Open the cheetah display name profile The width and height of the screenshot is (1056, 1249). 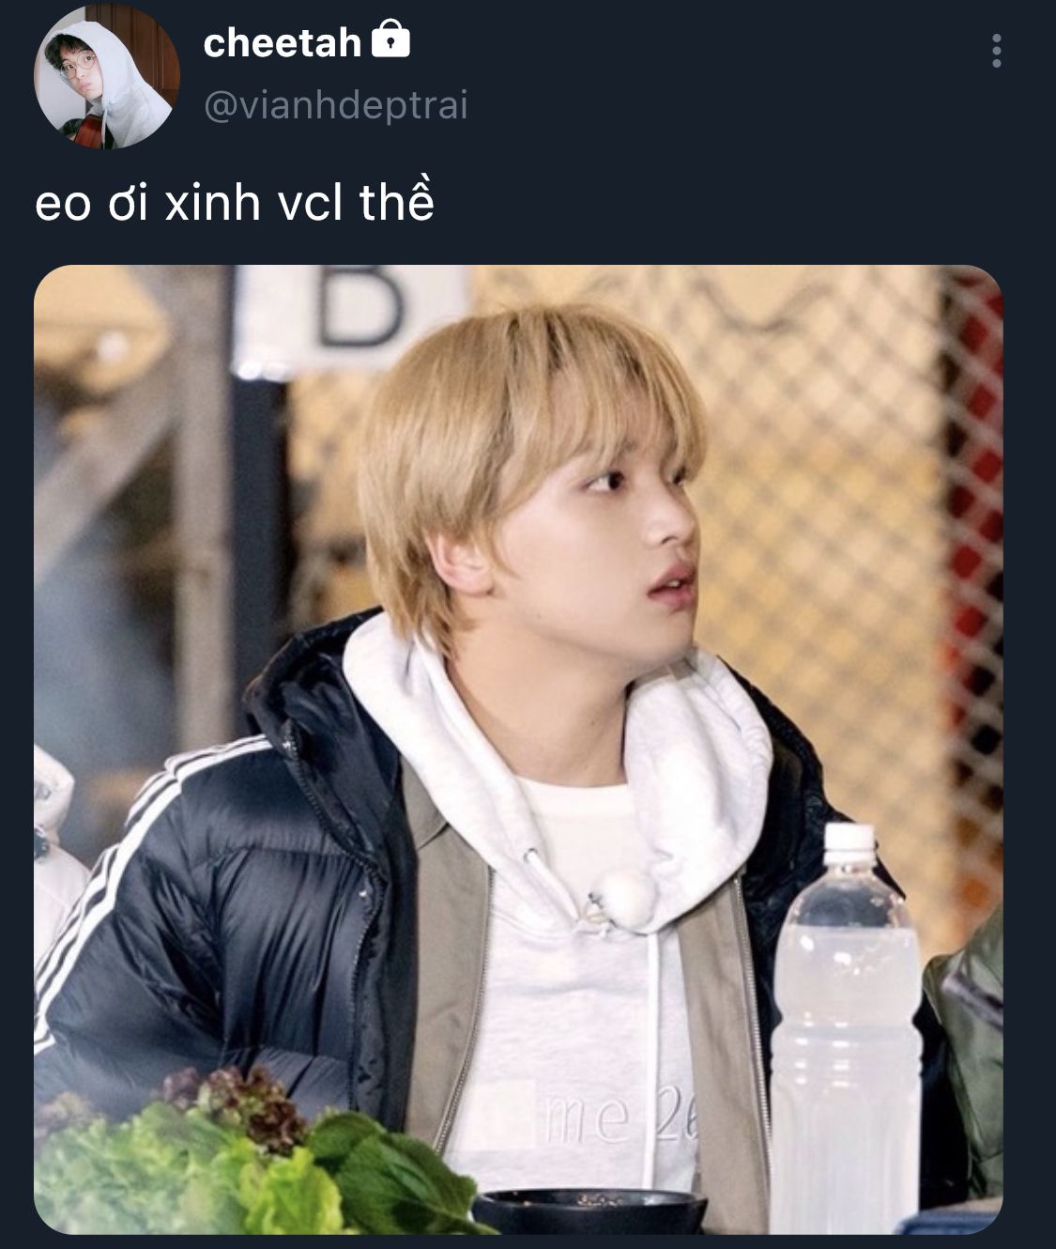pyautogui.click(x=282, y=42)
